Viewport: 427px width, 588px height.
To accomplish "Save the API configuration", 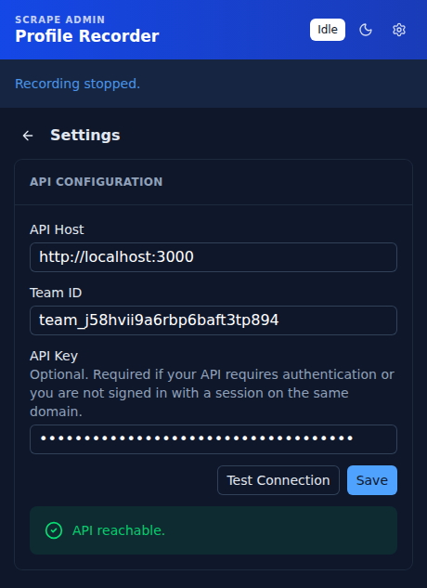I will (x=372, y=480).
